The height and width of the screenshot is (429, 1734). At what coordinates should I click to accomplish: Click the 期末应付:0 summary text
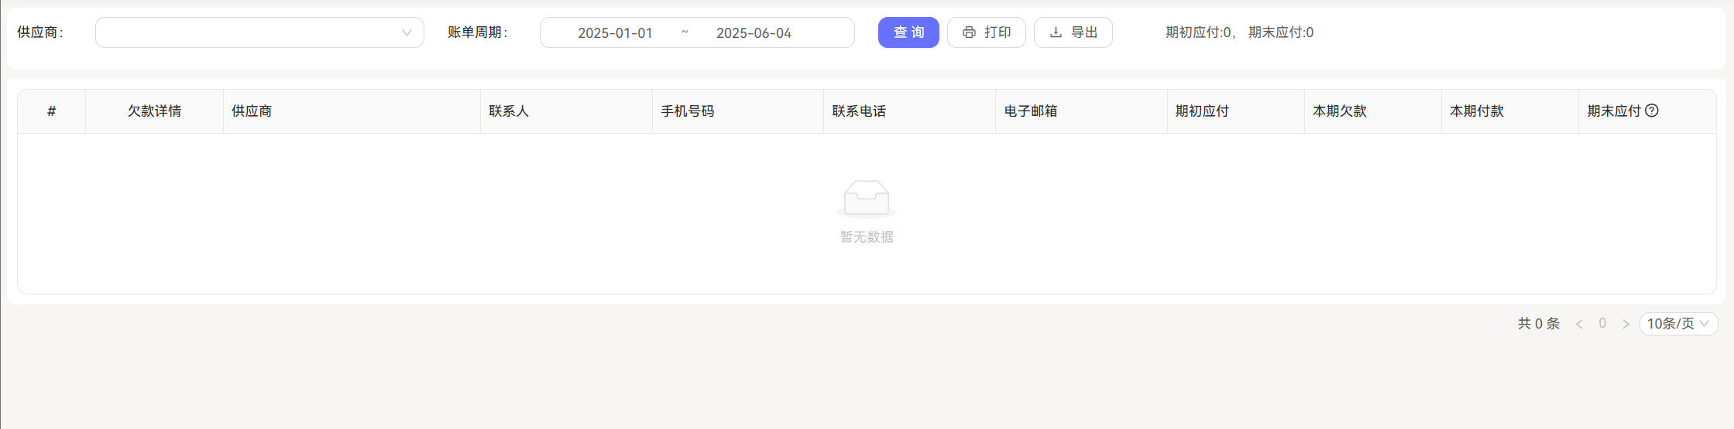1281,32
